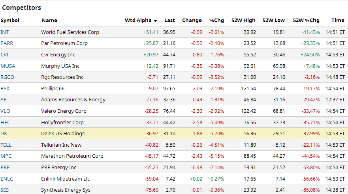Click Delek's -5.70% percent change
Image resolution: width=348 pixels, height=194 pixels.
pos(216,134)
